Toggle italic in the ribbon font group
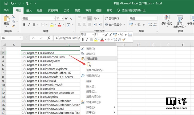Screen dimensions: 194x115 (x=29, y=25)
